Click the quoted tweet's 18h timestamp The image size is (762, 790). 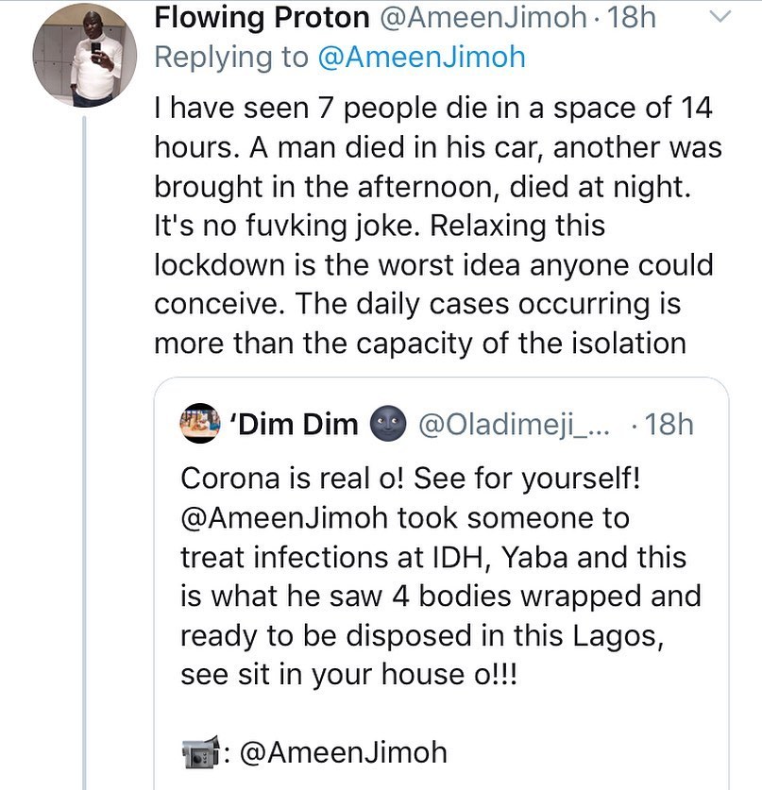coord(668,424)
